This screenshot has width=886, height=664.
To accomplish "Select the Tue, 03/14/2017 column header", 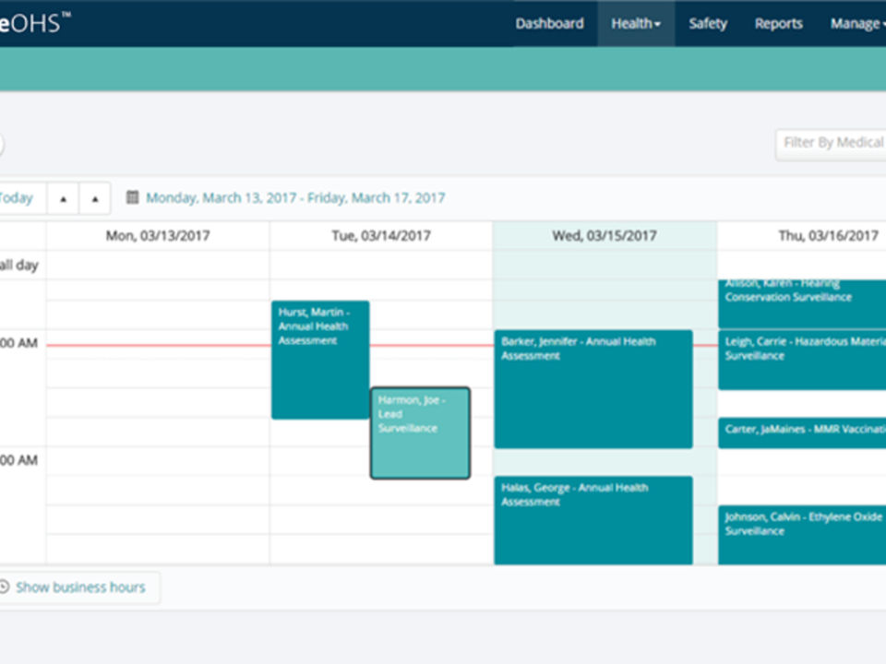I will click(x=381, y=235).
